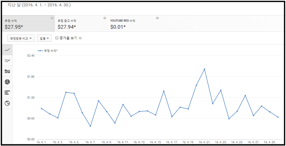Open the 측정항목 비교 dropdown
The height and width of the screenshot is (146, 286).
coord(21,38)
